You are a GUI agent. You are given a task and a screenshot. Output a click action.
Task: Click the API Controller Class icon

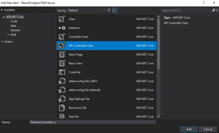pos(62,46)
